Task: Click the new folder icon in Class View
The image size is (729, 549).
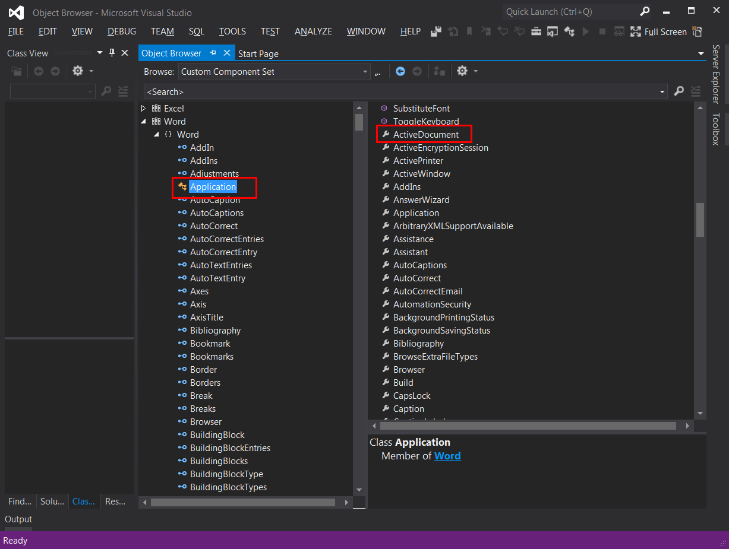Action: click(17, 71)
